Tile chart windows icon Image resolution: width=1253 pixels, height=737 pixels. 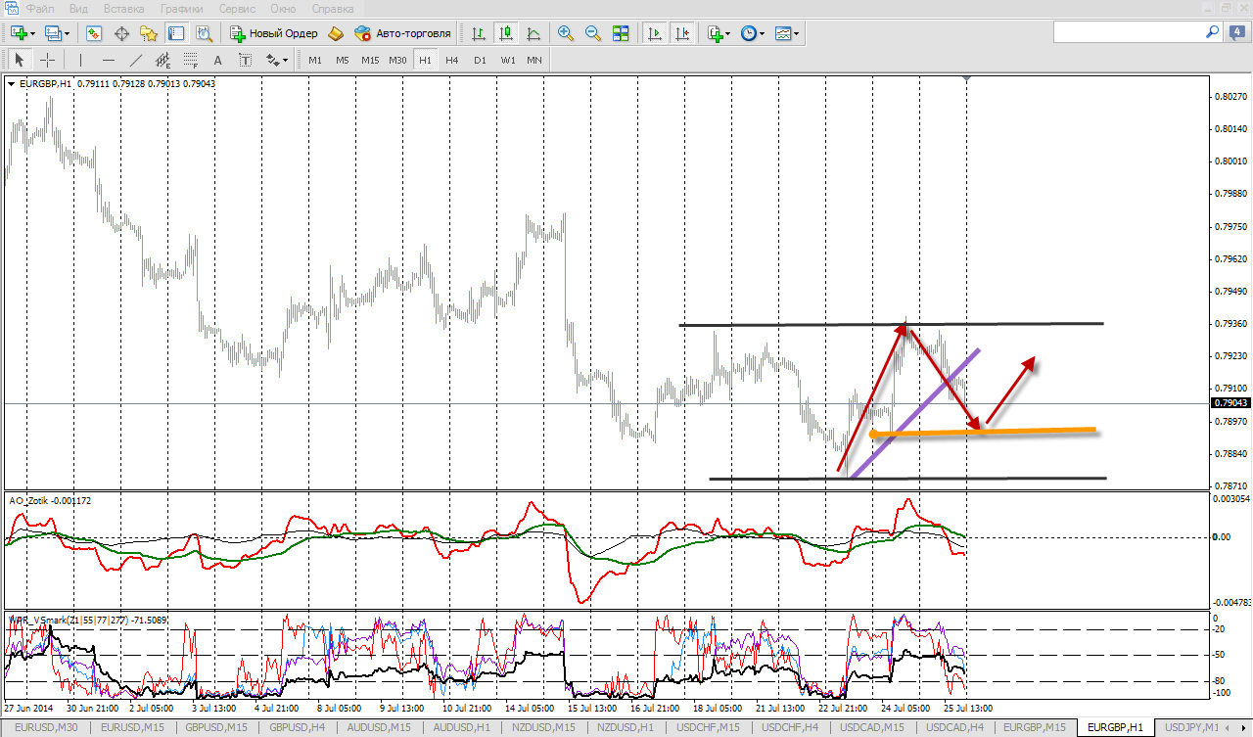(621, 33)
